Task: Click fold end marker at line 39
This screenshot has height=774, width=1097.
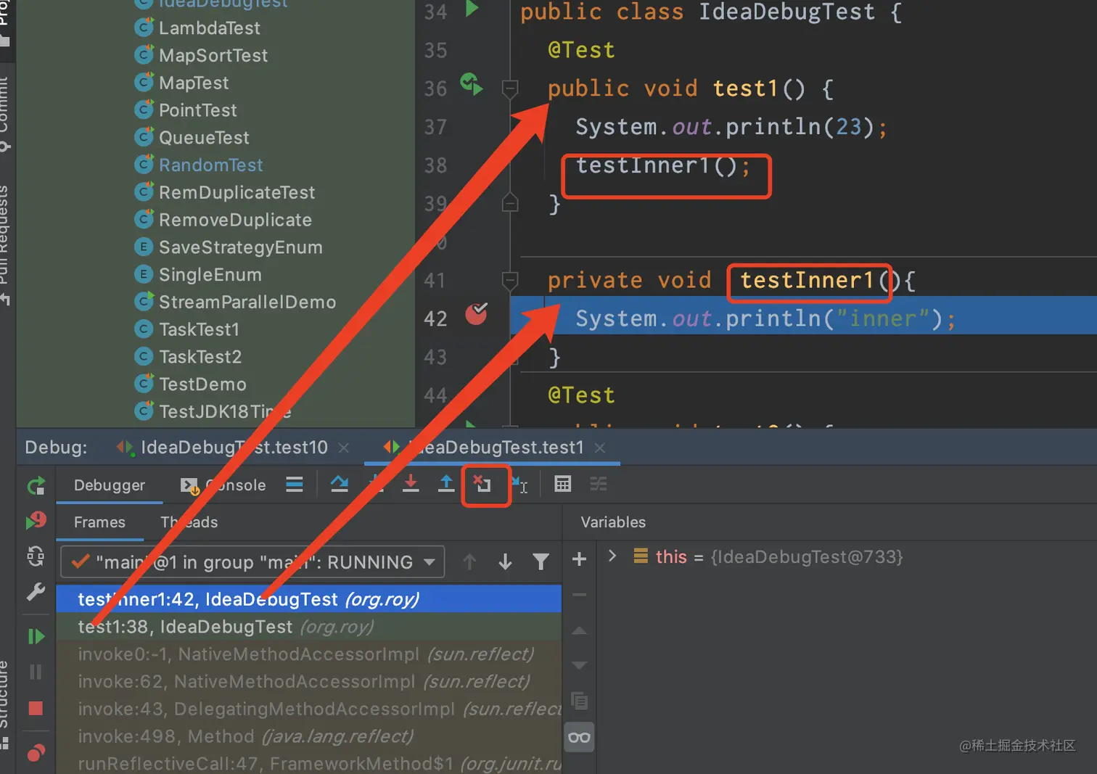Action: [x=510, y=203]
